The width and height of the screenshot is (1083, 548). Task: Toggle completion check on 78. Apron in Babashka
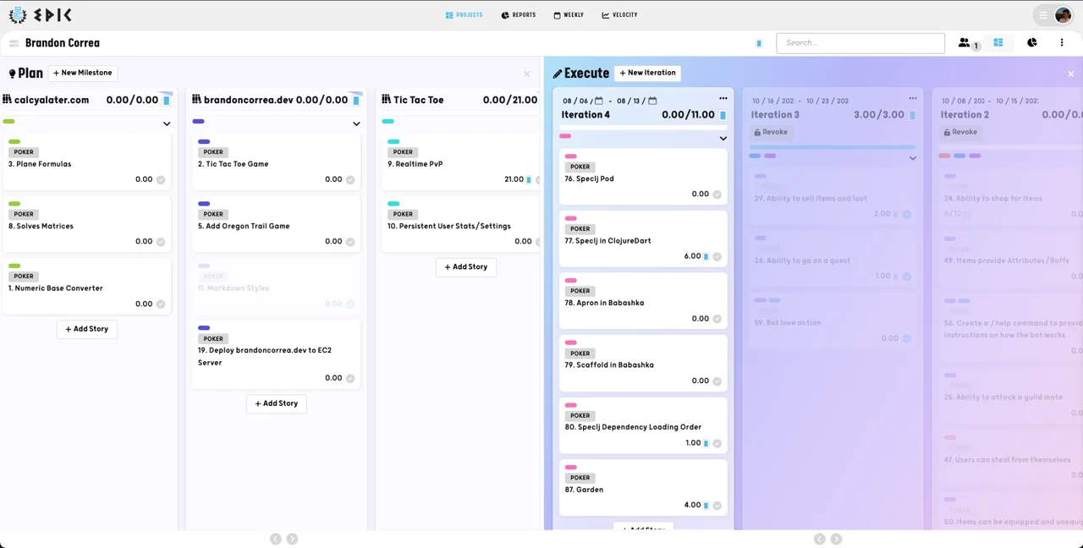point(717,319)
